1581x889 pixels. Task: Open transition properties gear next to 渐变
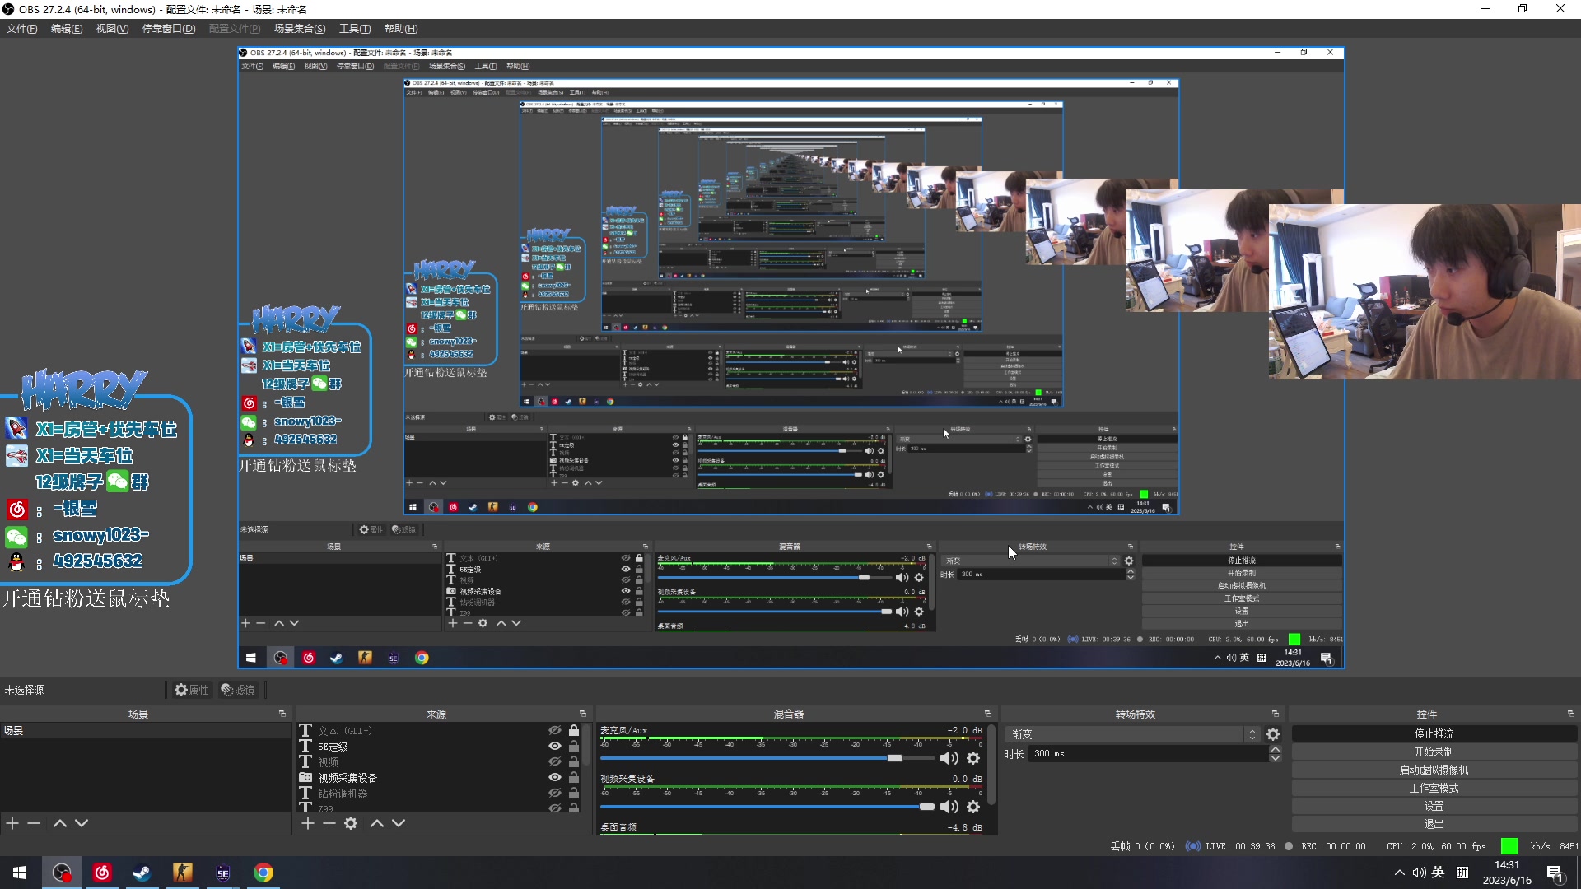coord(1273,734)
